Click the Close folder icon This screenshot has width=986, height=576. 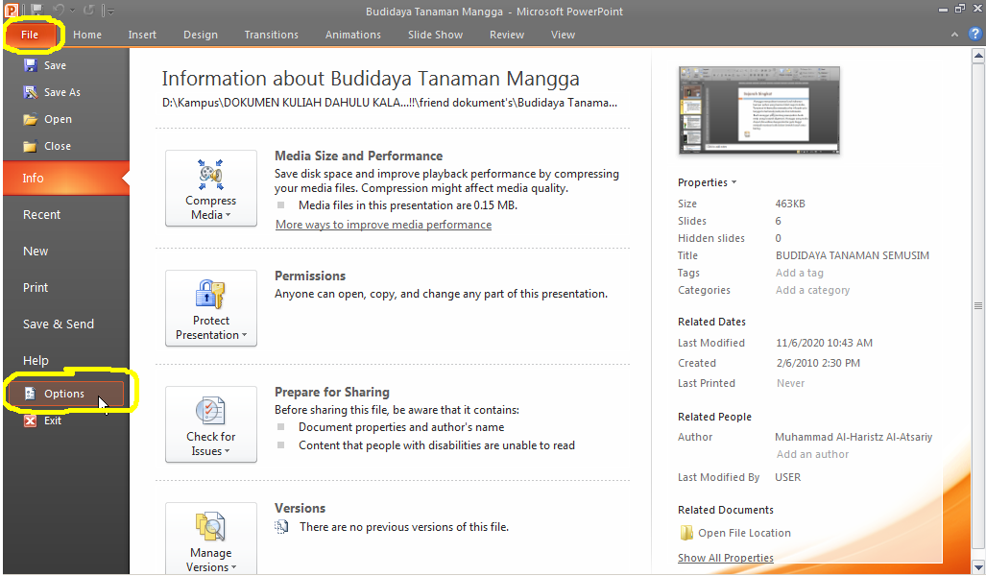click(x=30, y=146)
